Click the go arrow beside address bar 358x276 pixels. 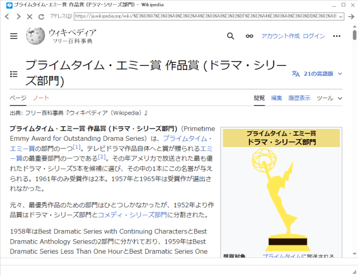tap(351, 16)
